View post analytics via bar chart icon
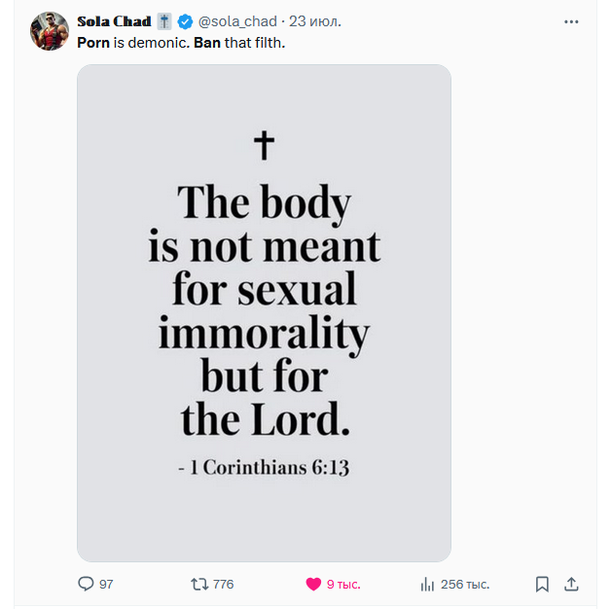The height and width of the screenshot is (609, 611). pyautogui.click(x=426, y=584)
